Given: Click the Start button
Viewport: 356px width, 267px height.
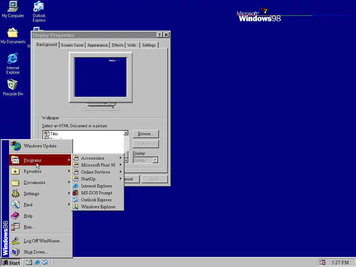Looking at the screenshot, I should point(11,263).
